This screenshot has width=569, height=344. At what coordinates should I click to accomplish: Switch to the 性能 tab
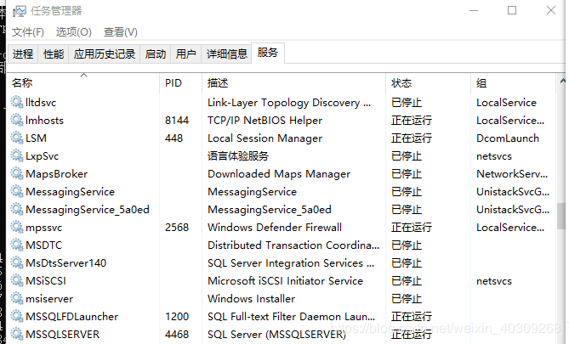(x=54, y=54)
